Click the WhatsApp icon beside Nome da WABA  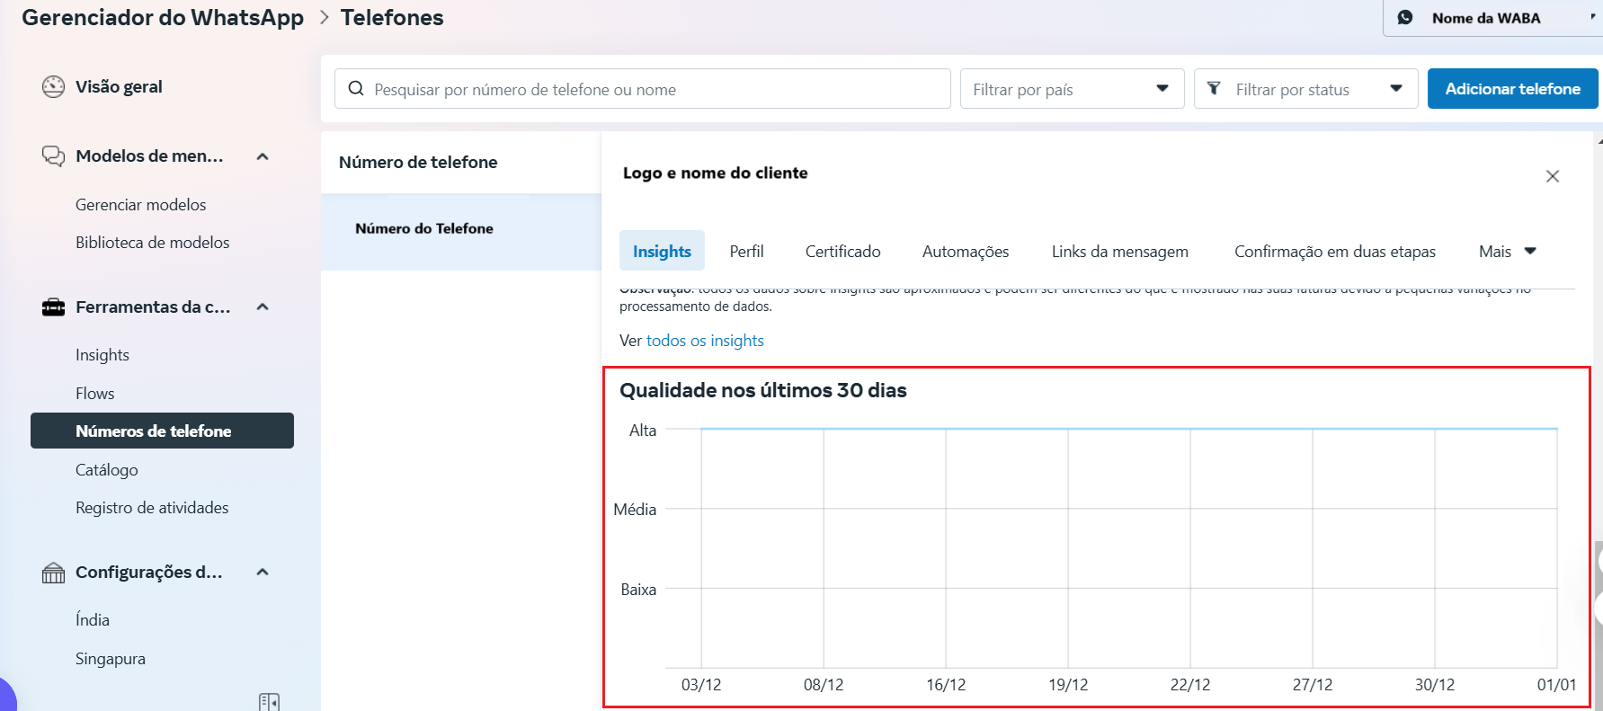point(1405,18)
